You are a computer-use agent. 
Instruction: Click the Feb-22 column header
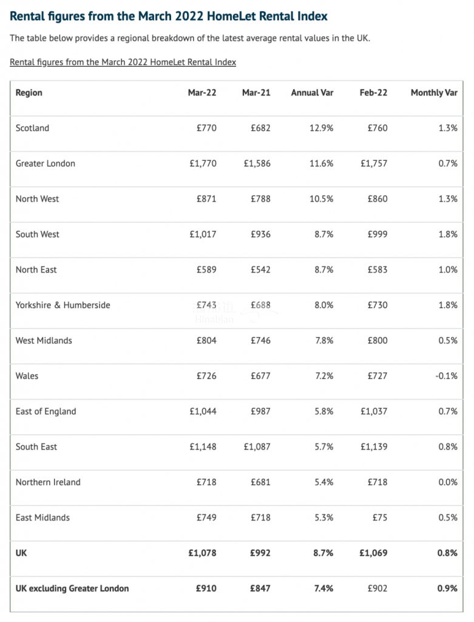(x=373, y=93)
